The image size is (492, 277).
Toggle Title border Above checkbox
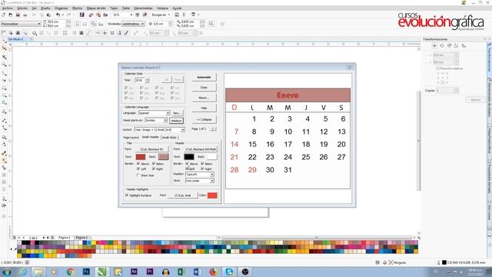tap(138, 164)
